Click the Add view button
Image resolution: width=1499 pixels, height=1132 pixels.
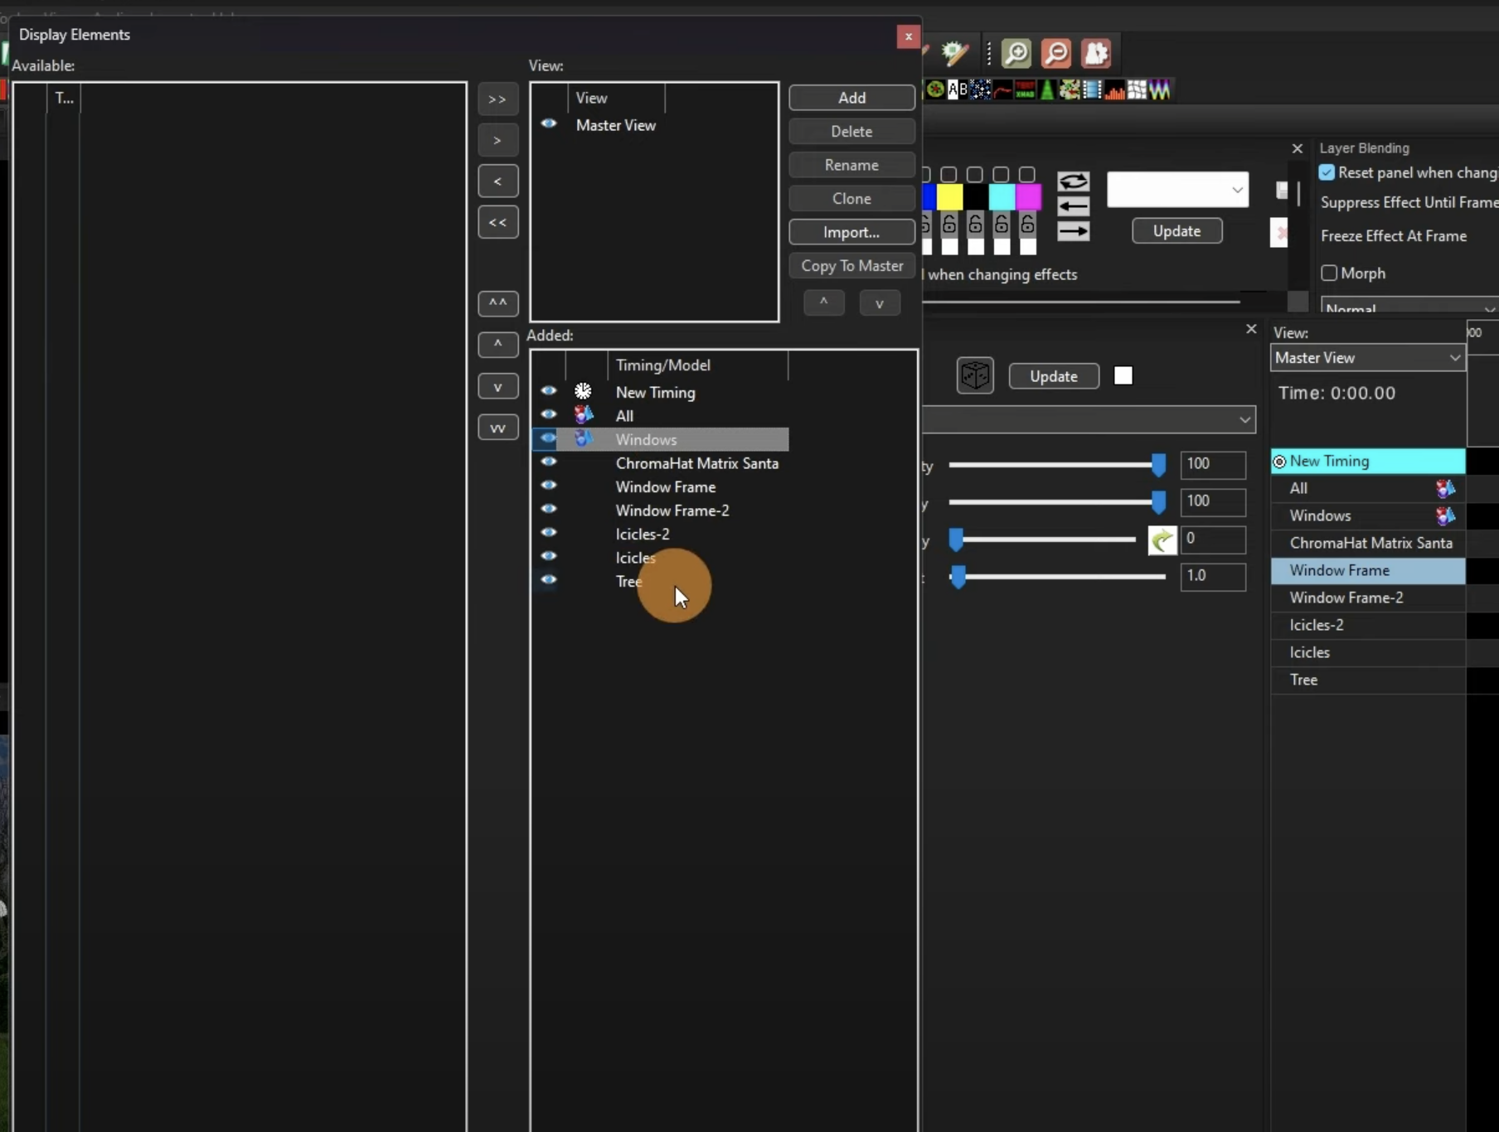pos(851,98)
